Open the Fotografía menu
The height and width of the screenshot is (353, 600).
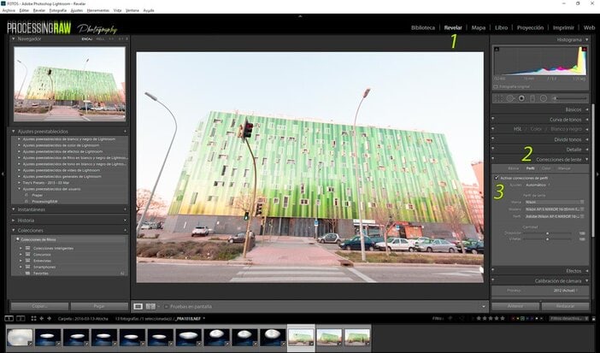(x=56, y=10)
